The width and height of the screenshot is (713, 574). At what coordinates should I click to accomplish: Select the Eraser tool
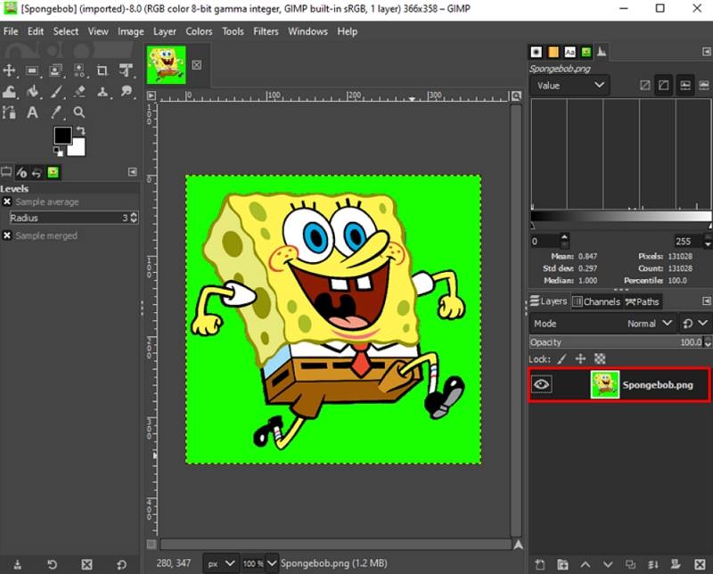(x=79, y=92)
